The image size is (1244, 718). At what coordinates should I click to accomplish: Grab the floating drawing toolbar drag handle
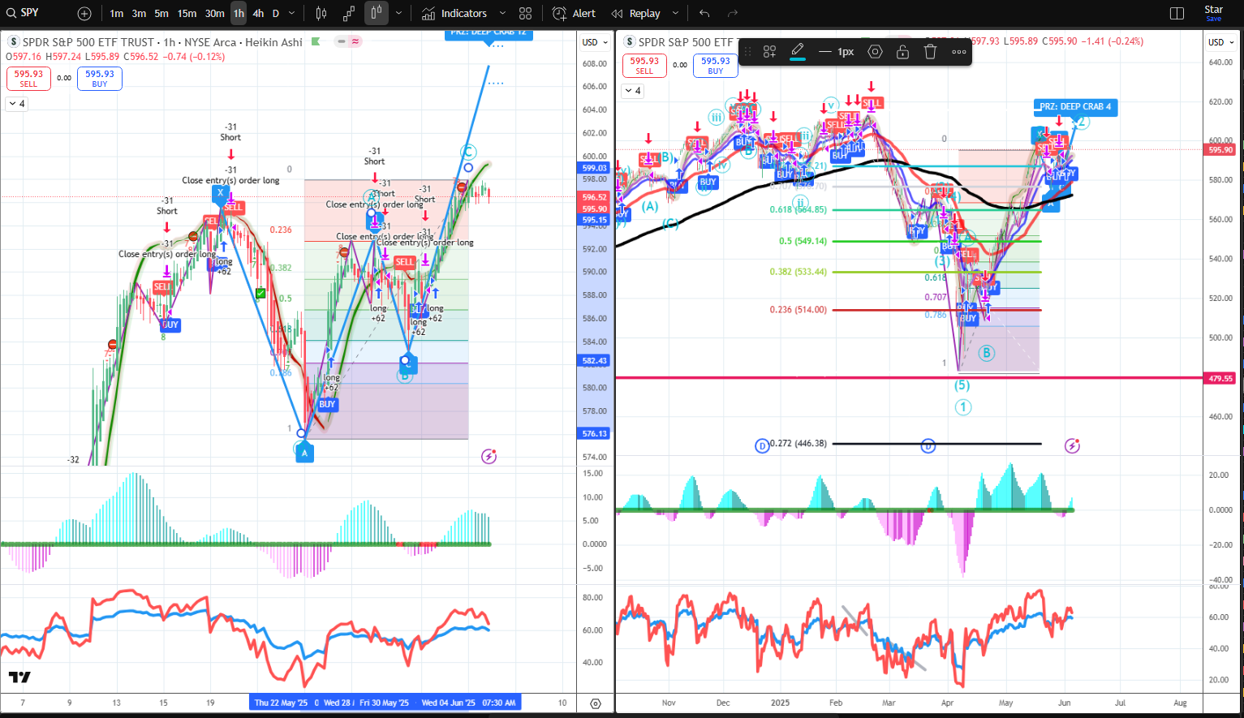(x=748, y=52)
